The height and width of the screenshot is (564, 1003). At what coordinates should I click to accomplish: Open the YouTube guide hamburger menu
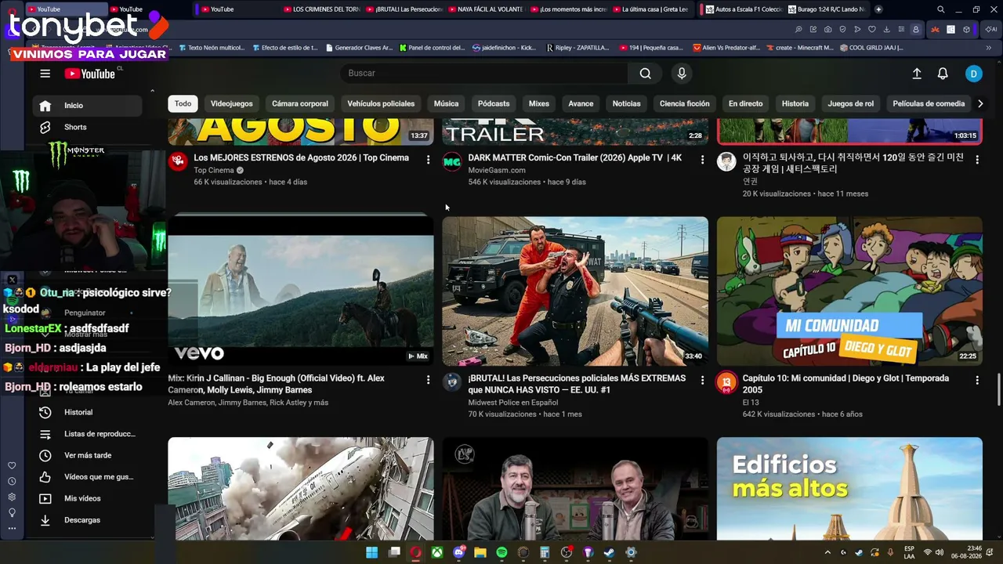pyautogui.click(x=45, y=74)
